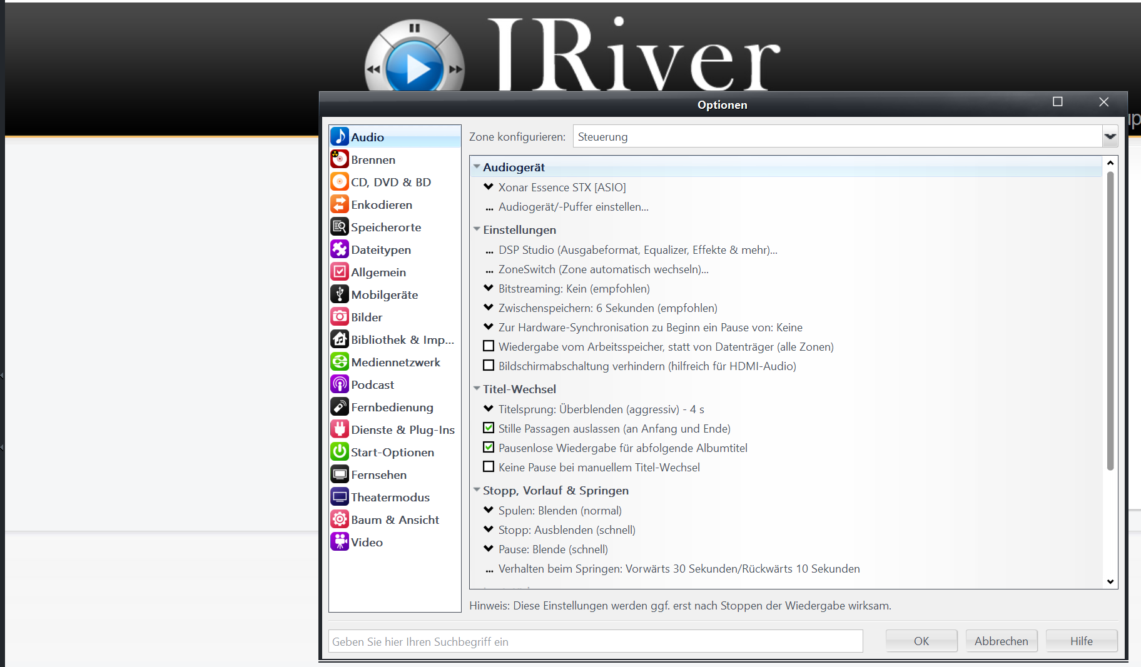The height and width of the screenshot is (667, 1141).
Task: Open the Dateitypen puzzle icon
Action: point(340,249)
